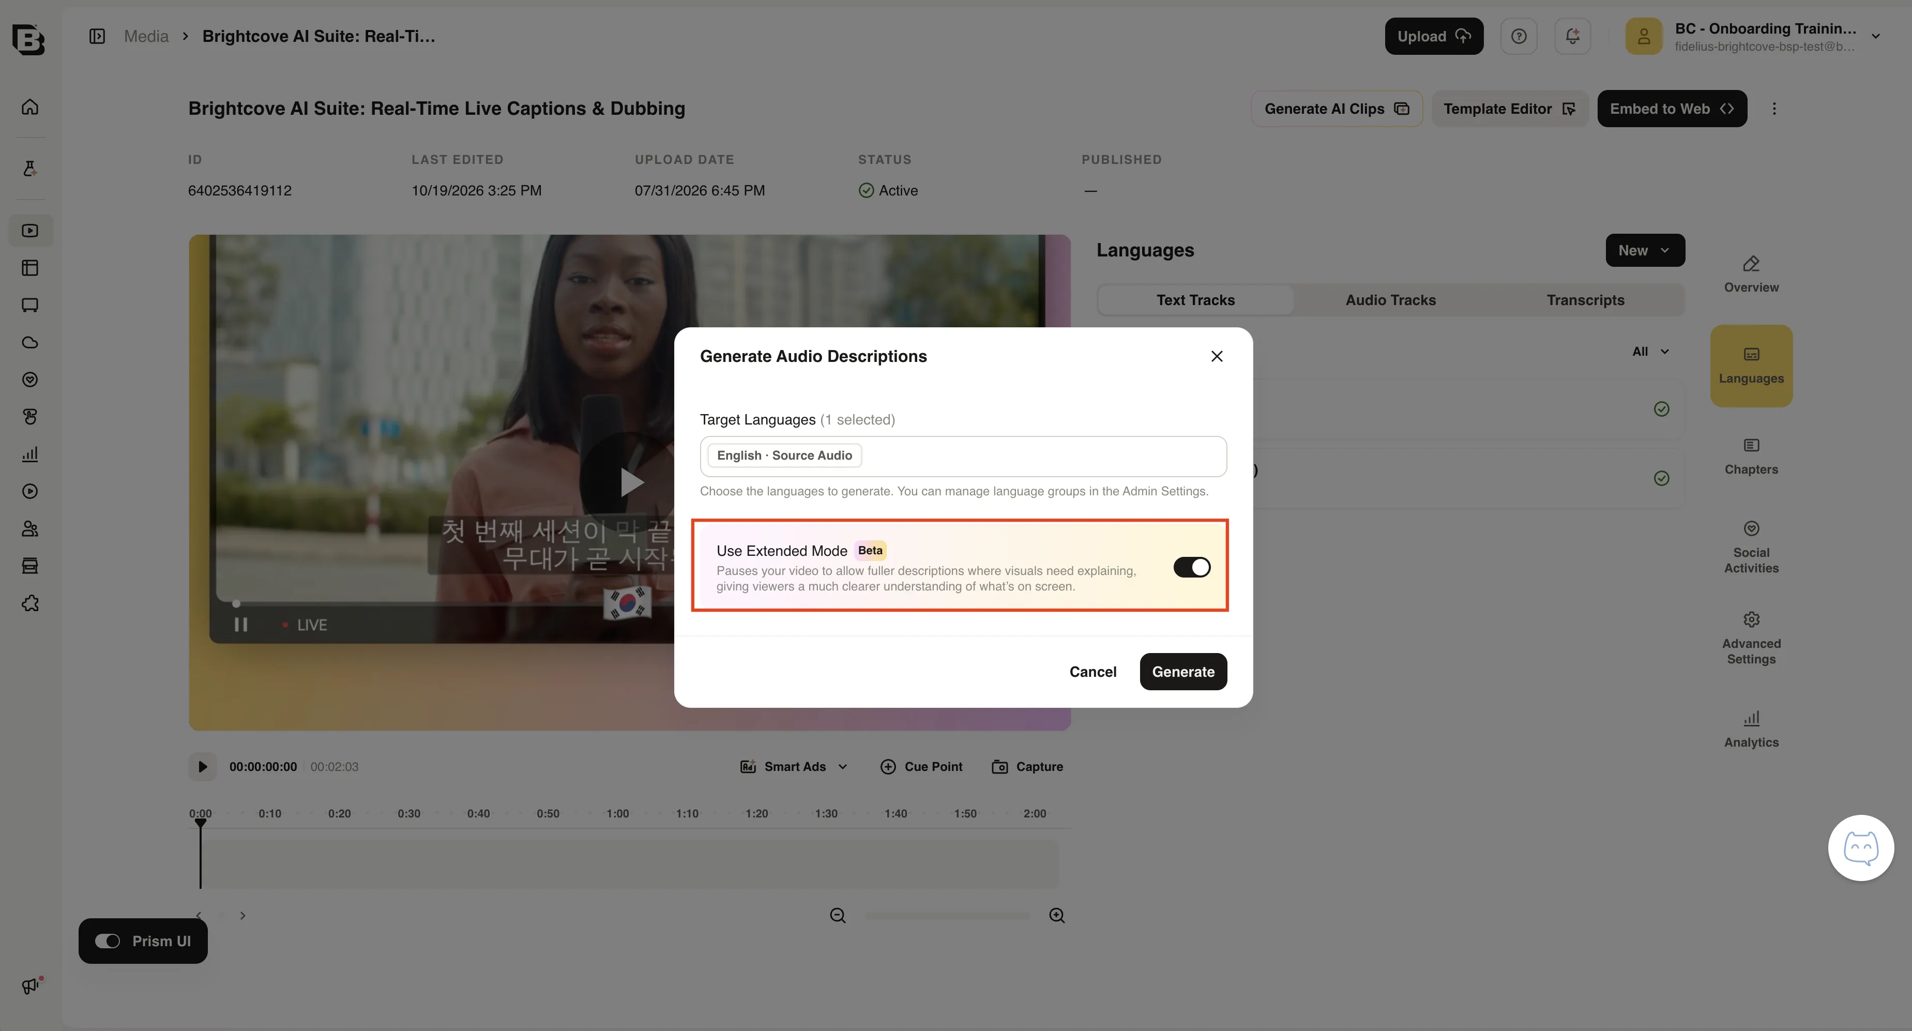Click Generate AI Clips button
1912x1031 pixels.
[1336, 109]
